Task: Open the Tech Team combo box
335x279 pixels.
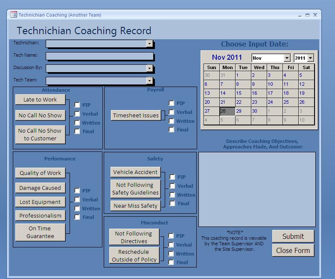Action: coord(149,81)
